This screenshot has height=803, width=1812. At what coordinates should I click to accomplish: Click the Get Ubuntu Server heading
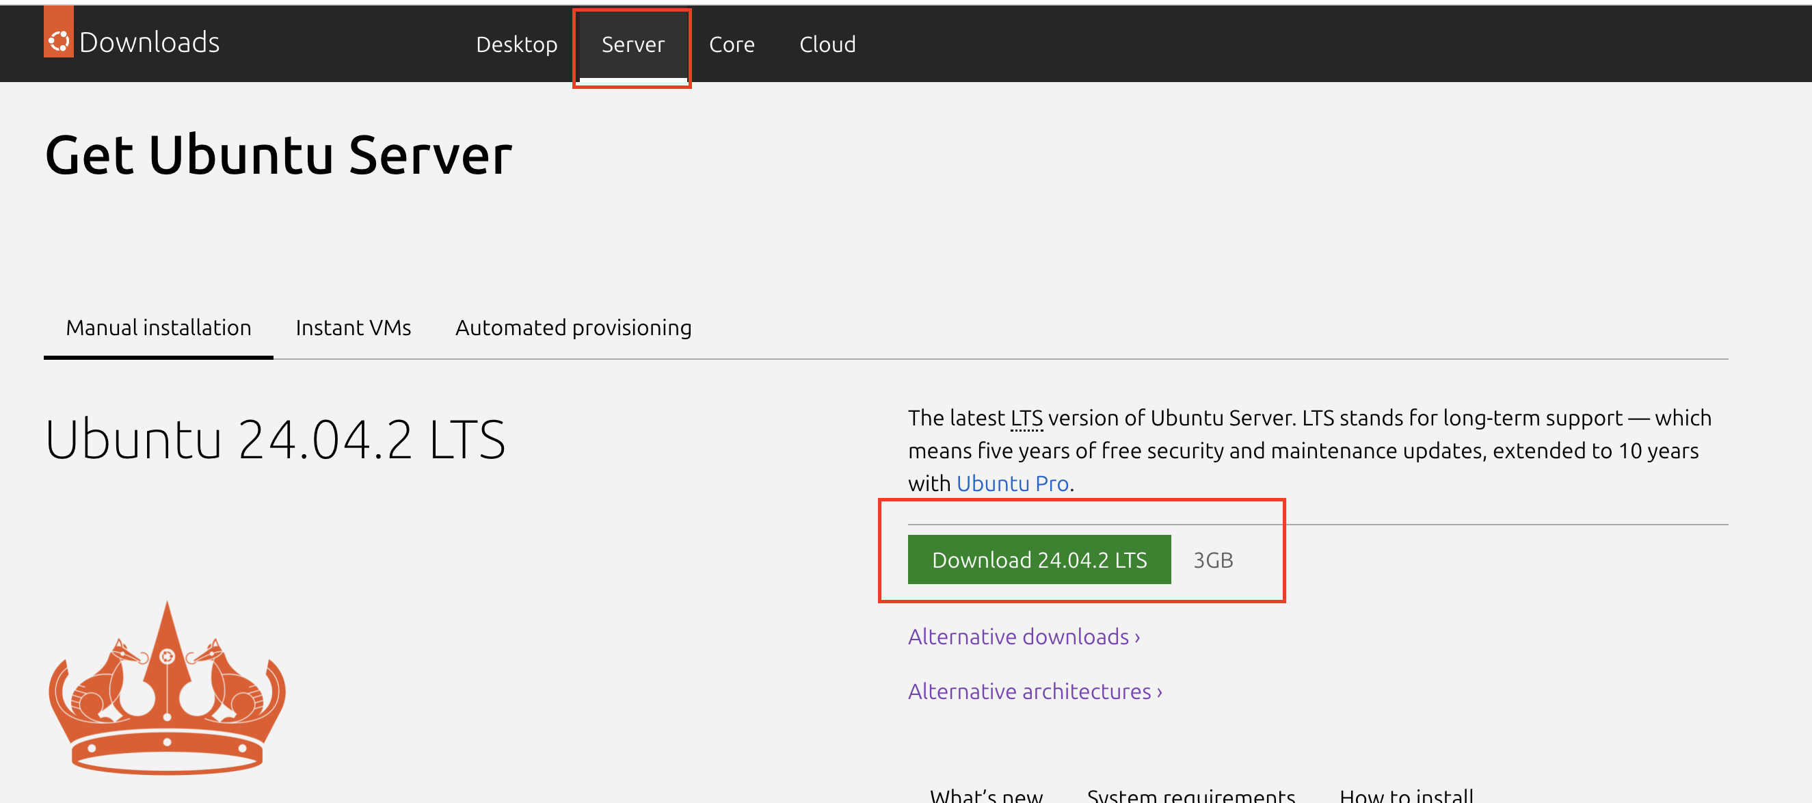278,155
